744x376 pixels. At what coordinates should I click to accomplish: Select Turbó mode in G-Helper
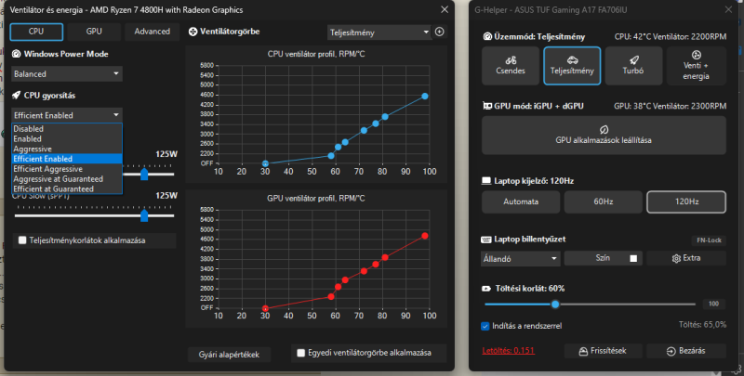point(633,66)
